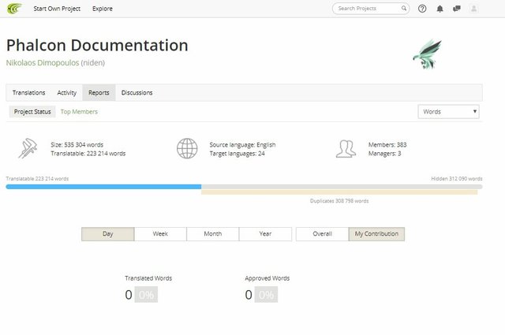Click 'Source language: English' text

pyautogui.click(x=242, y=145)
